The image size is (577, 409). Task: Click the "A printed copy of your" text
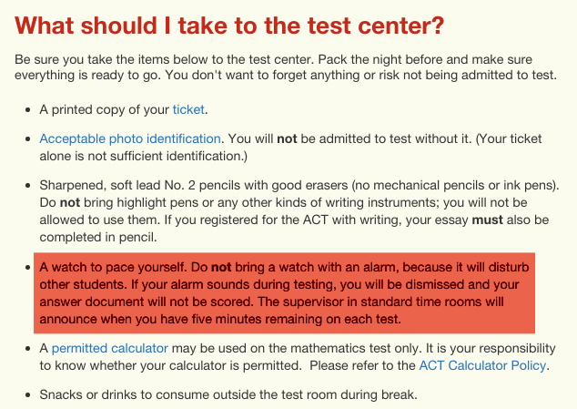[x=105, y=110]
